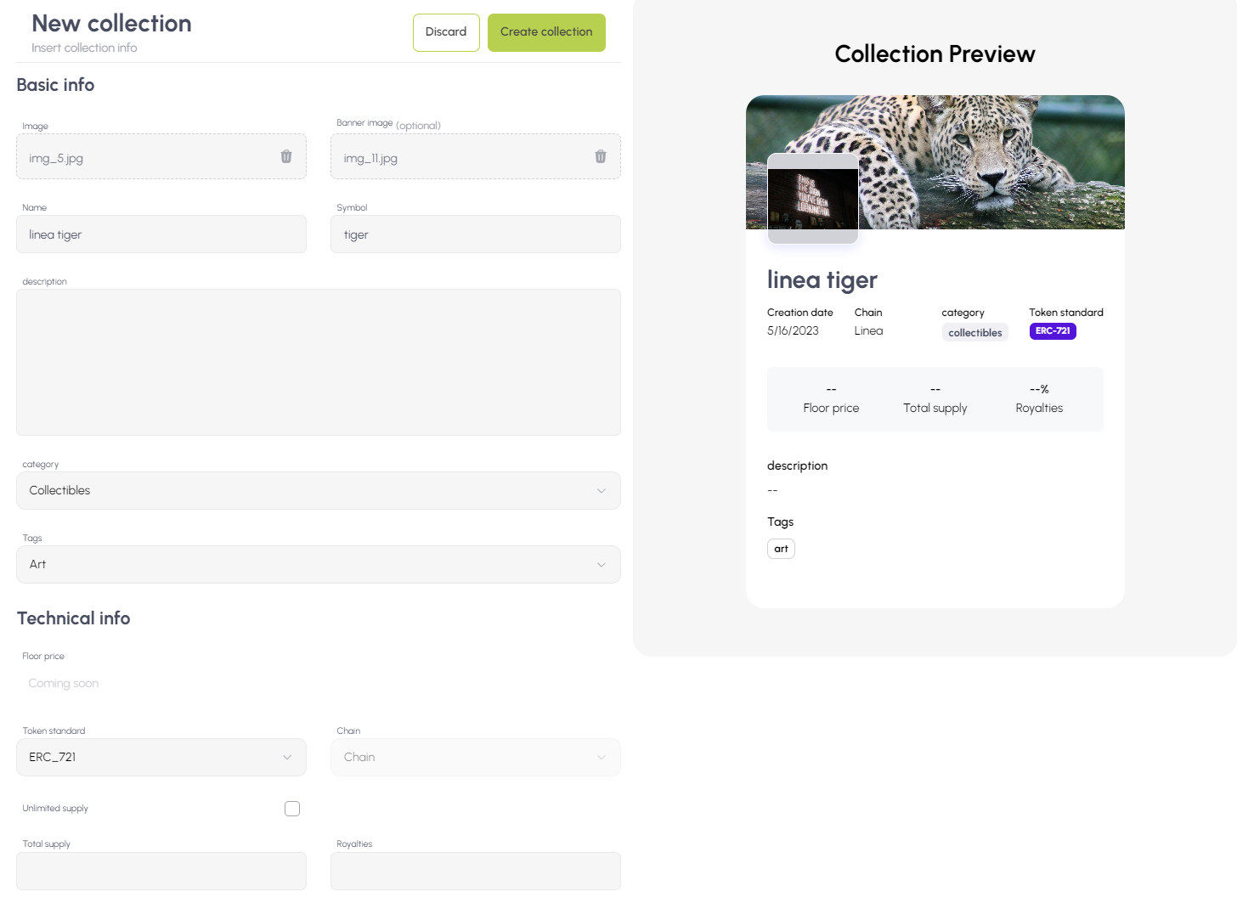Click the 5/16/2023 creation date value
Screen dimensions: 1237x914
pyautogui.click(x=793, y=331)
